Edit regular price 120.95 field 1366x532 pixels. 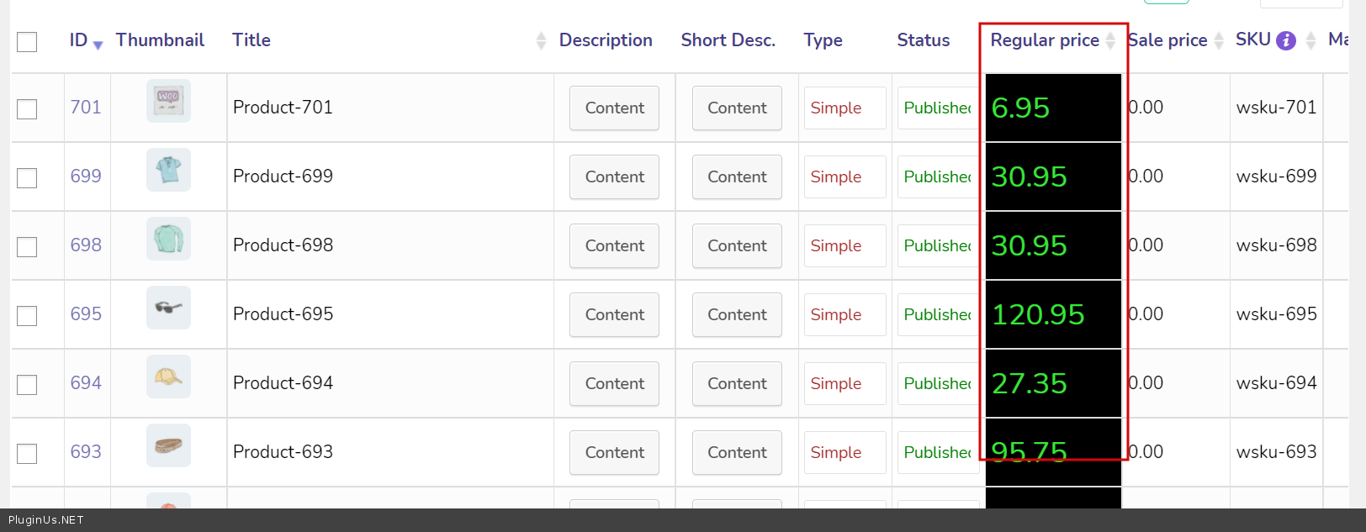(1053, 314)
